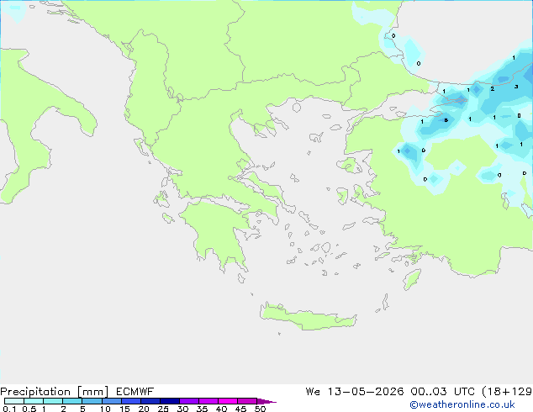533x412 pixels.
Task: Select the 10 to 15 mm legend swatch
Action: 111,401
